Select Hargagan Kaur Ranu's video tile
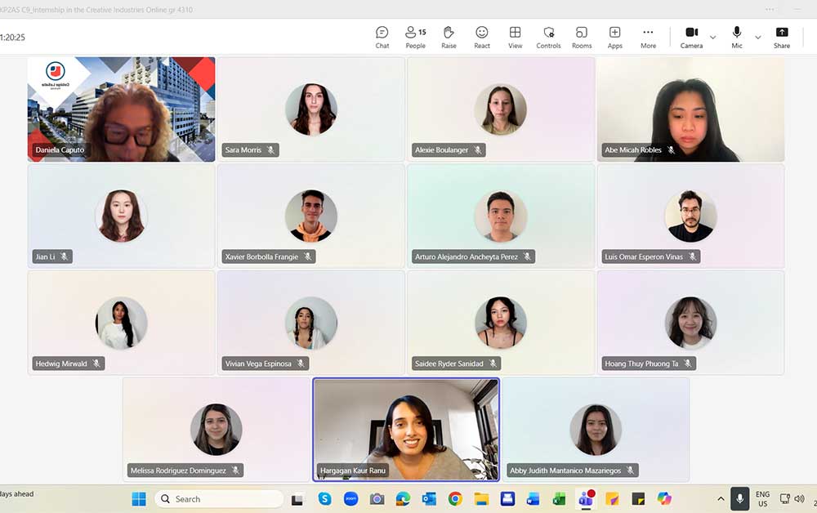Image resolution: width=817 pixels, height=513 pixels. click(406, 429)
